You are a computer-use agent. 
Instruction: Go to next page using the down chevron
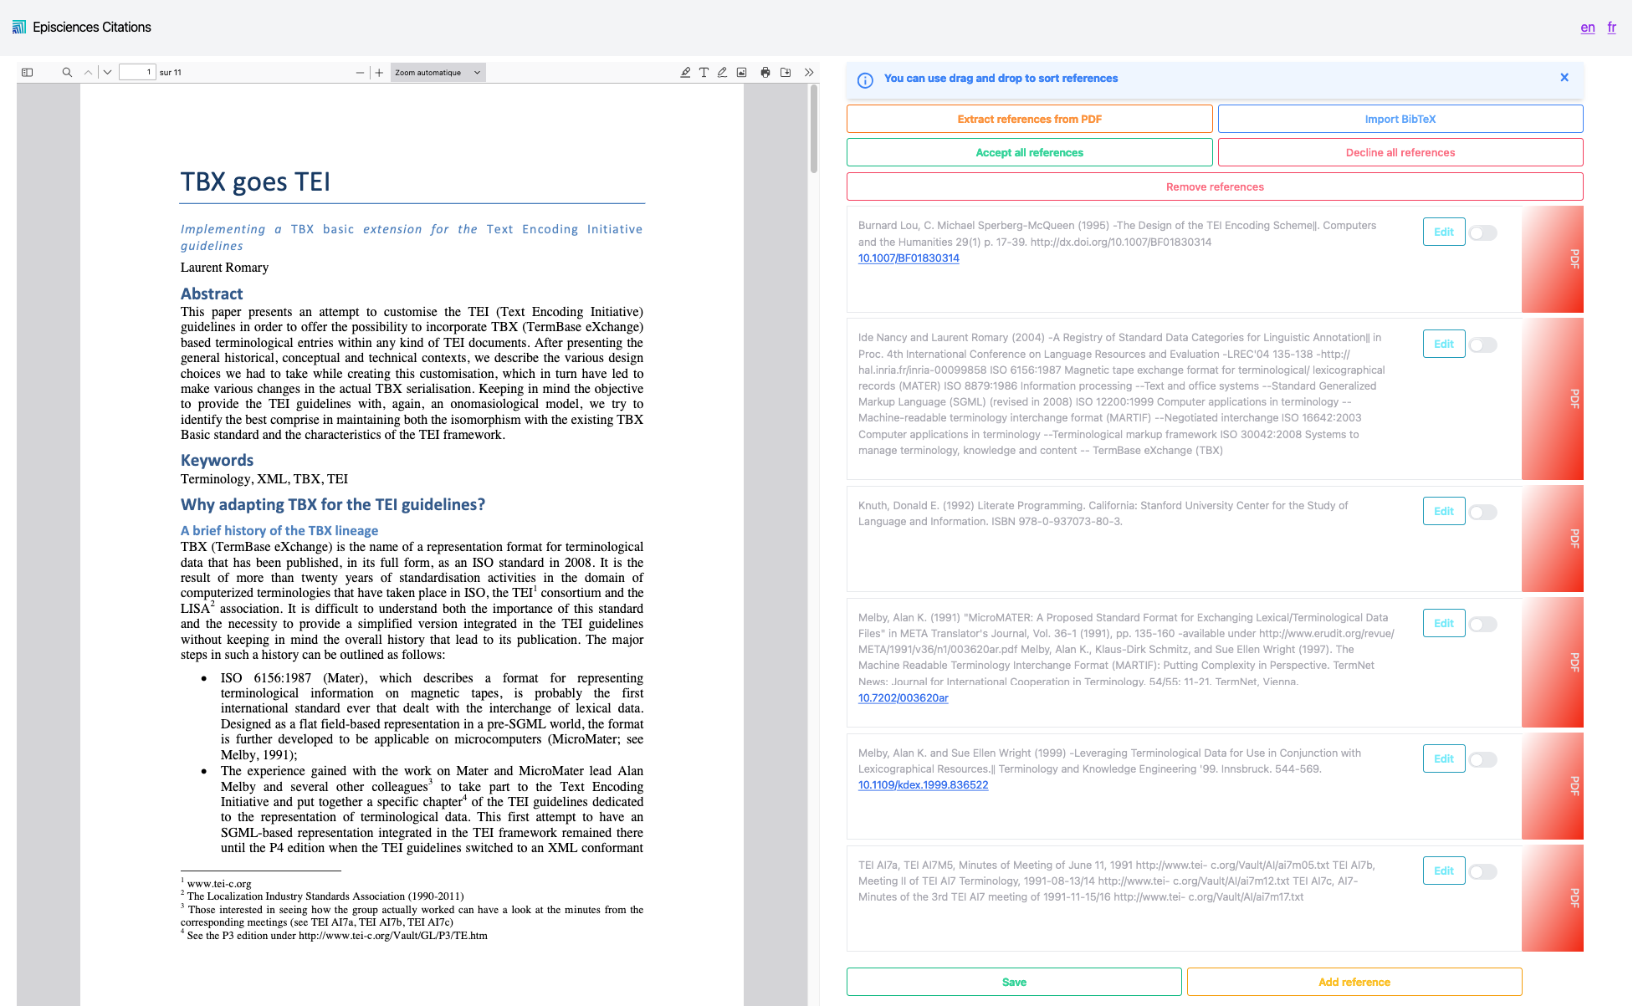tap(107, 72)
